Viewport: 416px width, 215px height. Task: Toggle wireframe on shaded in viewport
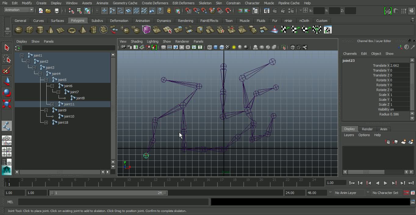point(222,47)
